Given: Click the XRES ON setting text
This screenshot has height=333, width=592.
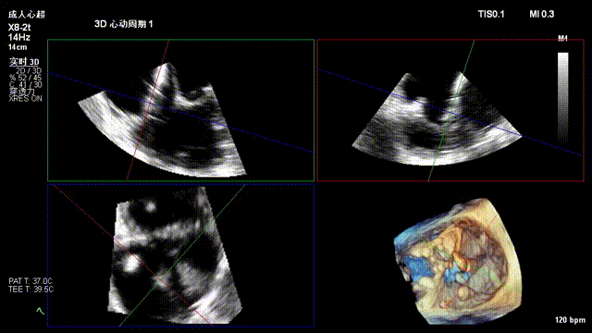Looking at the screenshot, I should click(26, 99).
